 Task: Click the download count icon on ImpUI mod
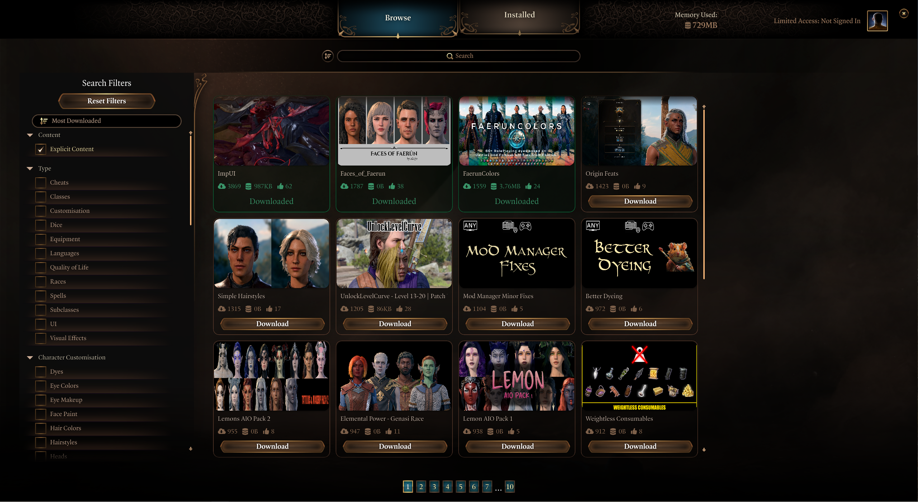click(221, 186)
